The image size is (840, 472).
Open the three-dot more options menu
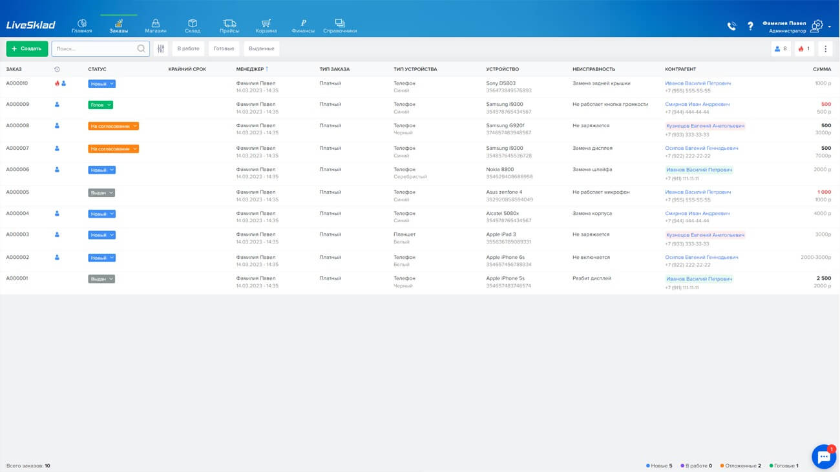[x=825, y=48]
